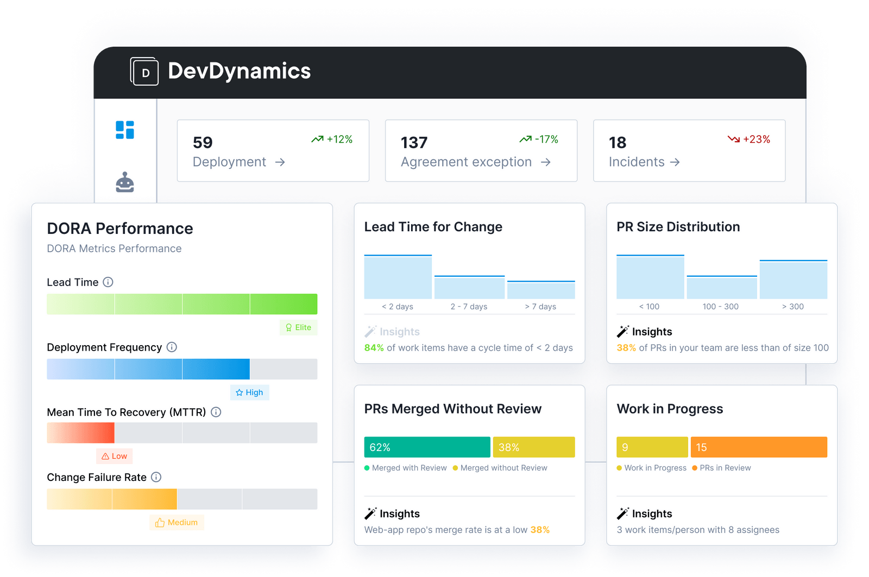This screenshot has width=869, height=577.
Task: Toggle the PRs in Review legend dot
Action: 695,467
